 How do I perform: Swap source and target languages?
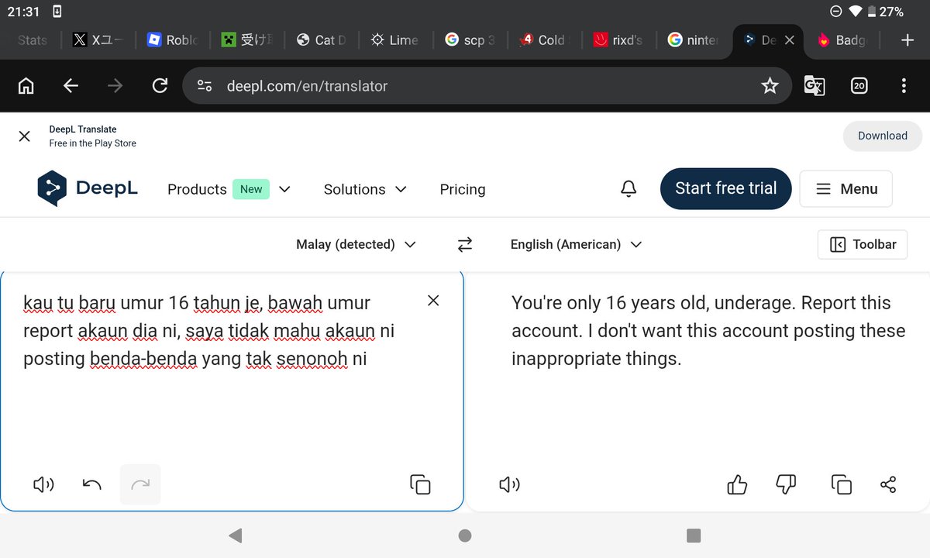[465, 245]
